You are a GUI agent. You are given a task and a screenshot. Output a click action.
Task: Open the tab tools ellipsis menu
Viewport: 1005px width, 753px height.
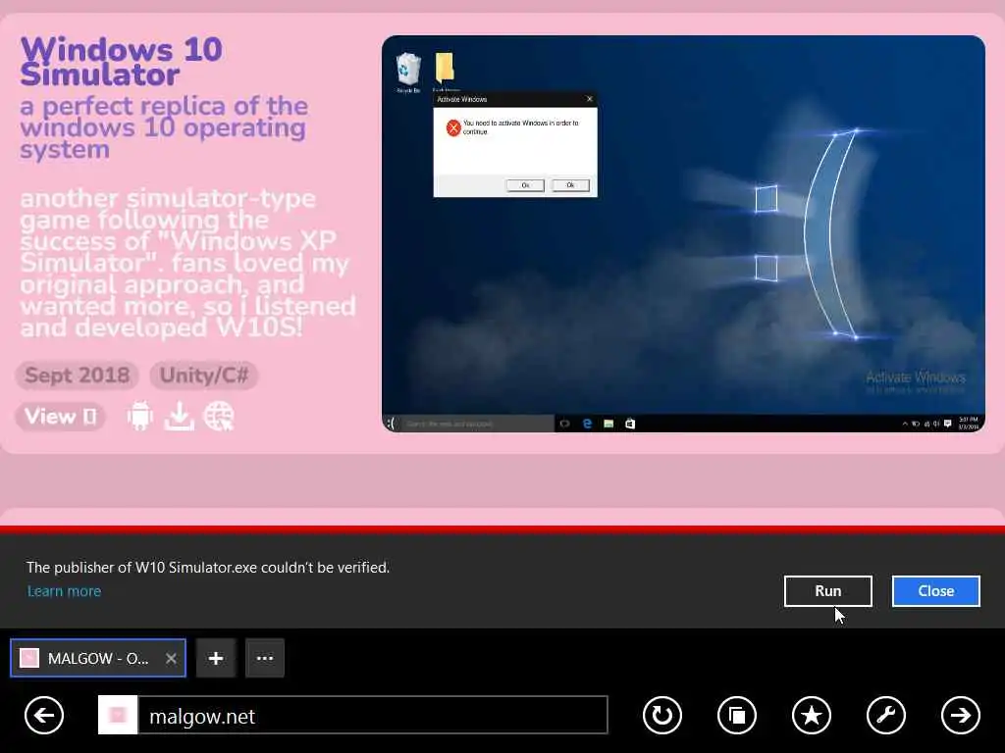pos(265,658)
